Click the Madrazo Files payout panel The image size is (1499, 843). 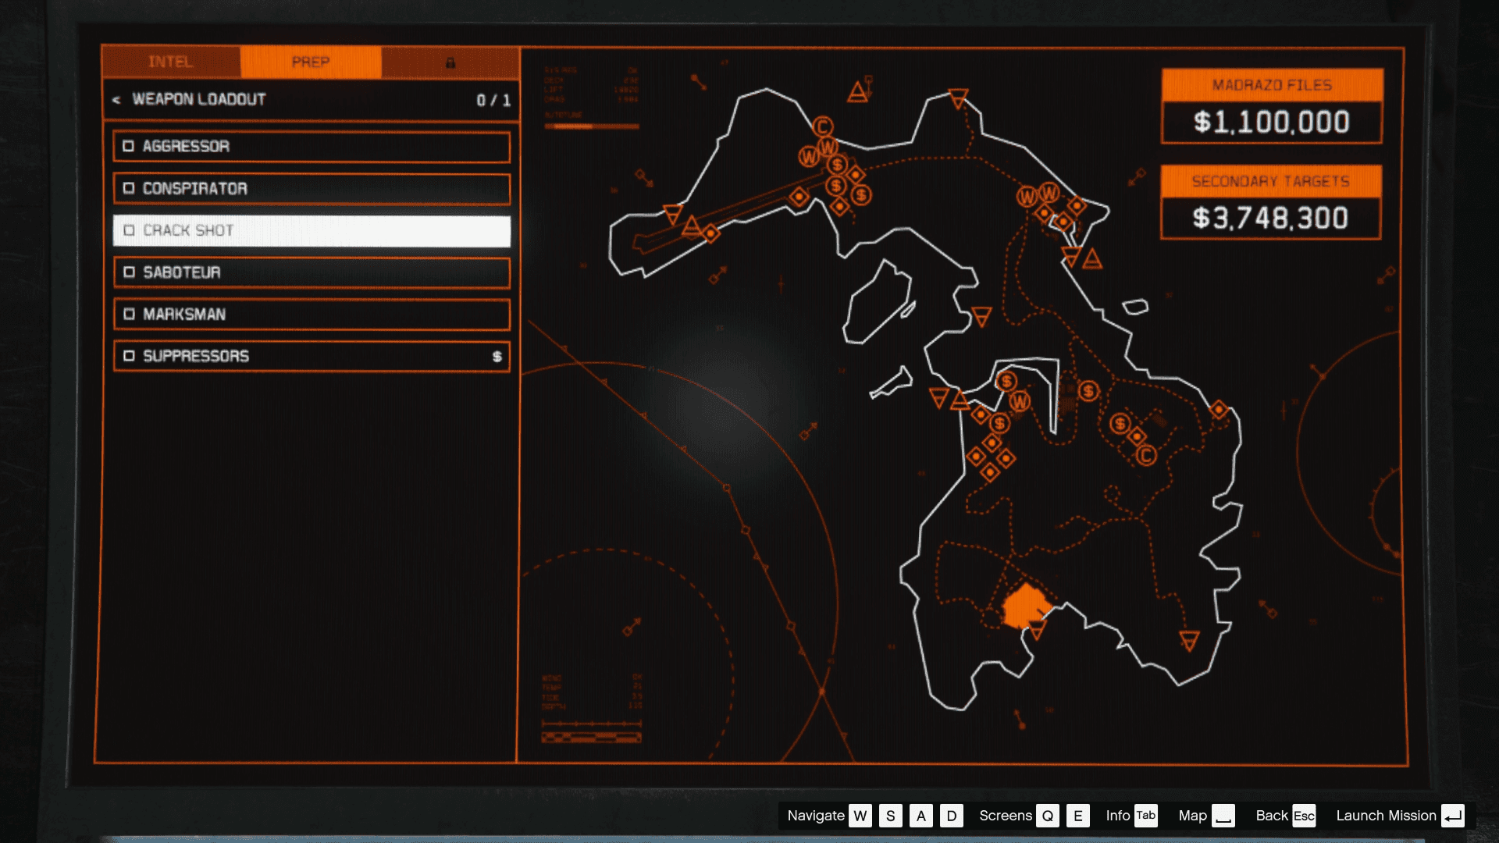point(1271,122)
